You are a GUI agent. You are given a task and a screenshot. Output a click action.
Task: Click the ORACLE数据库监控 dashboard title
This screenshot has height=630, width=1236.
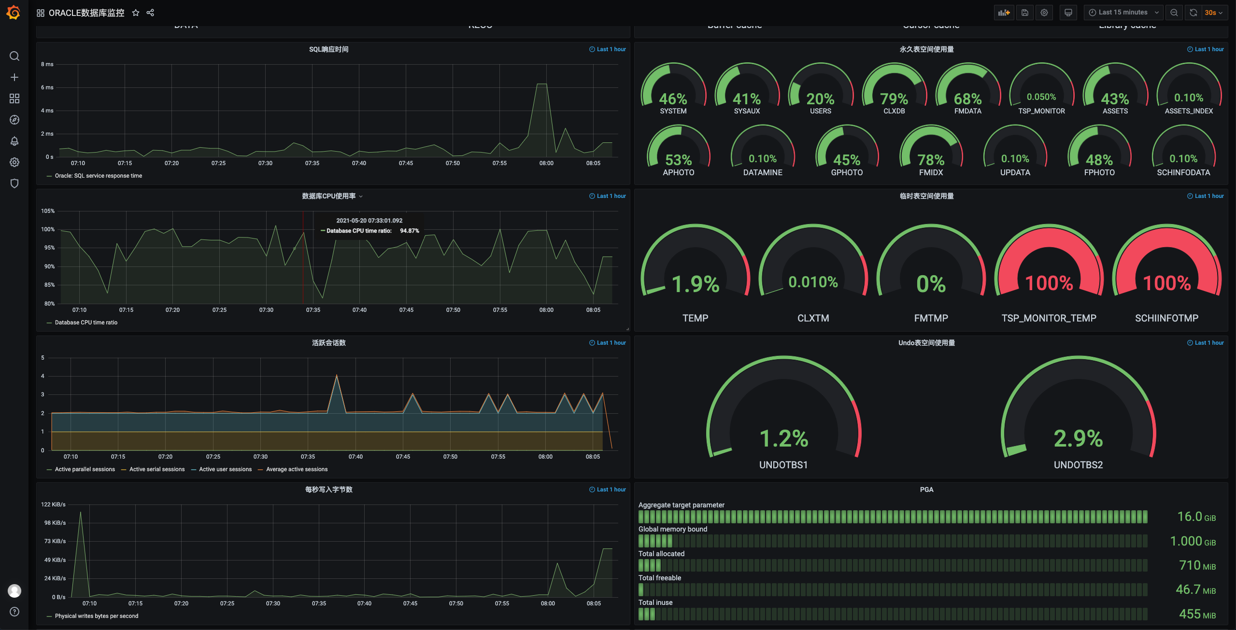[86, 13]
